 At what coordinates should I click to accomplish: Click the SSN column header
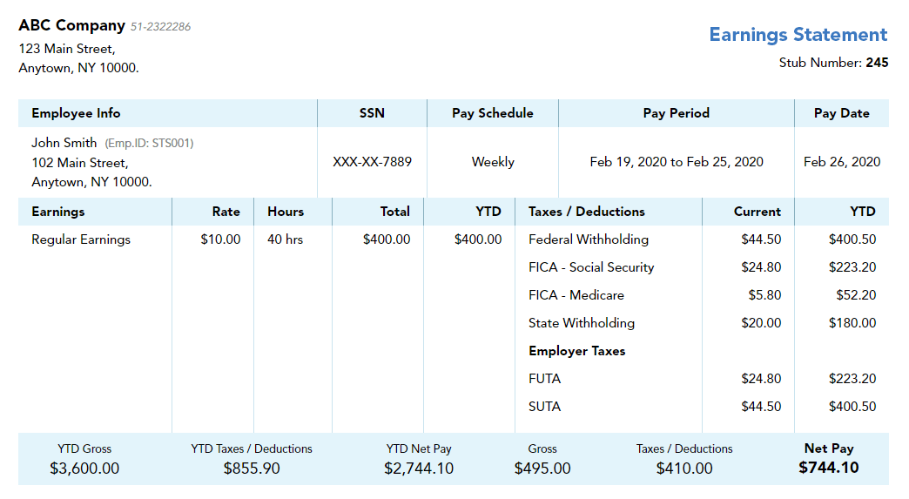(372, 113)
